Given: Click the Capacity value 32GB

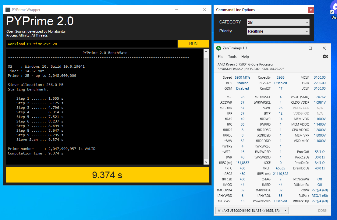Looking at the screenshot, I should [280, 77].
